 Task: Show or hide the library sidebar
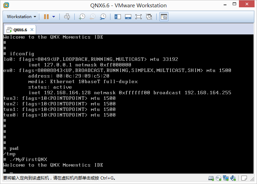coord(118,17)
